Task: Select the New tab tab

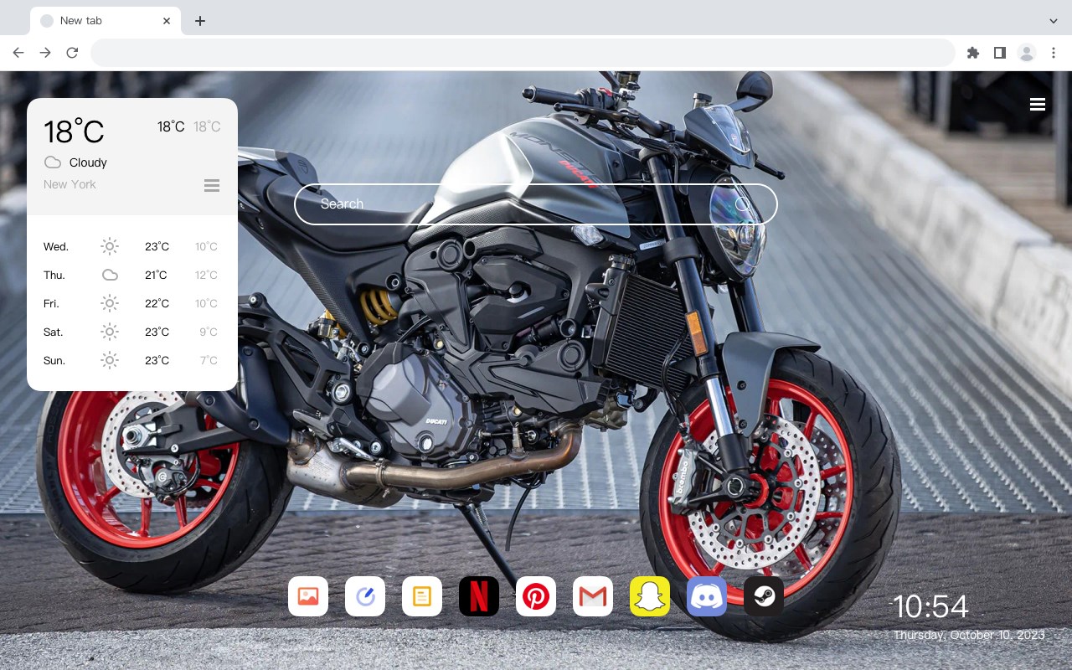Action: pyautogui.click(x=106, y=21)
